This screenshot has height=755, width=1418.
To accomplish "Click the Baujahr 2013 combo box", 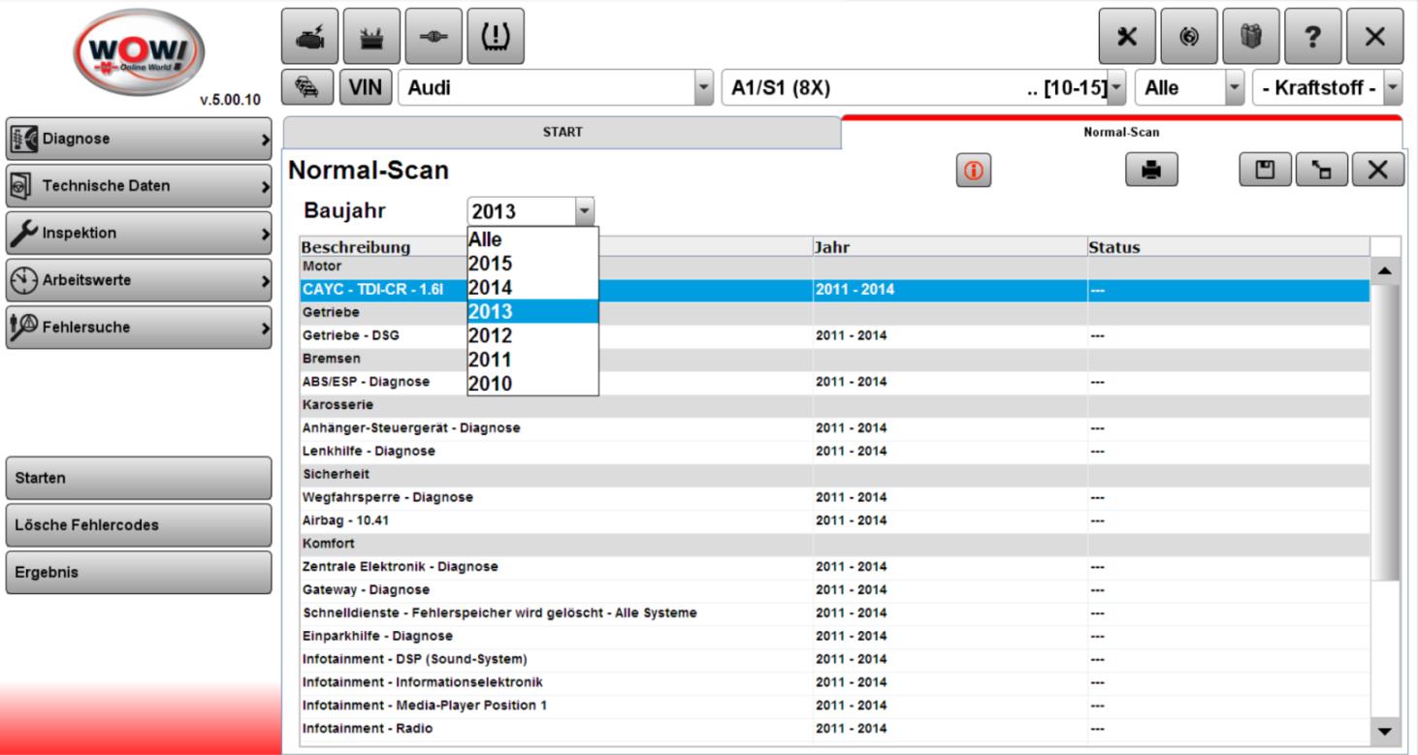I will [x=531, y=211].
